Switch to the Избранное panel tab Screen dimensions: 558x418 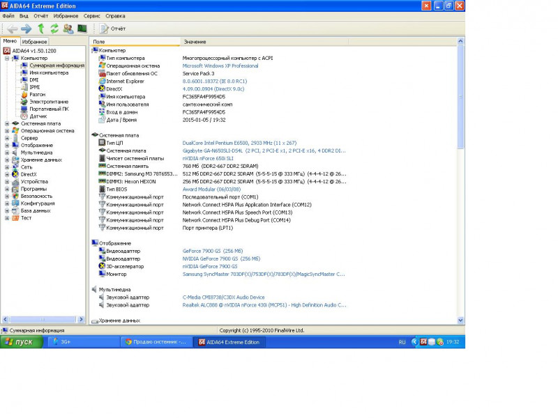34,42
